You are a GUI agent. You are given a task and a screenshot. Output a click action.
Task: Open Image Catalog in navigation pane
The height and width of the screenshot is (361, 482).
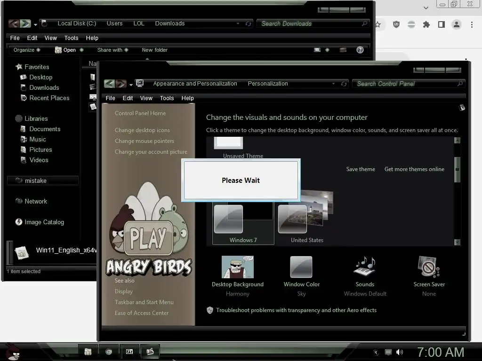[x=40, y=222]
